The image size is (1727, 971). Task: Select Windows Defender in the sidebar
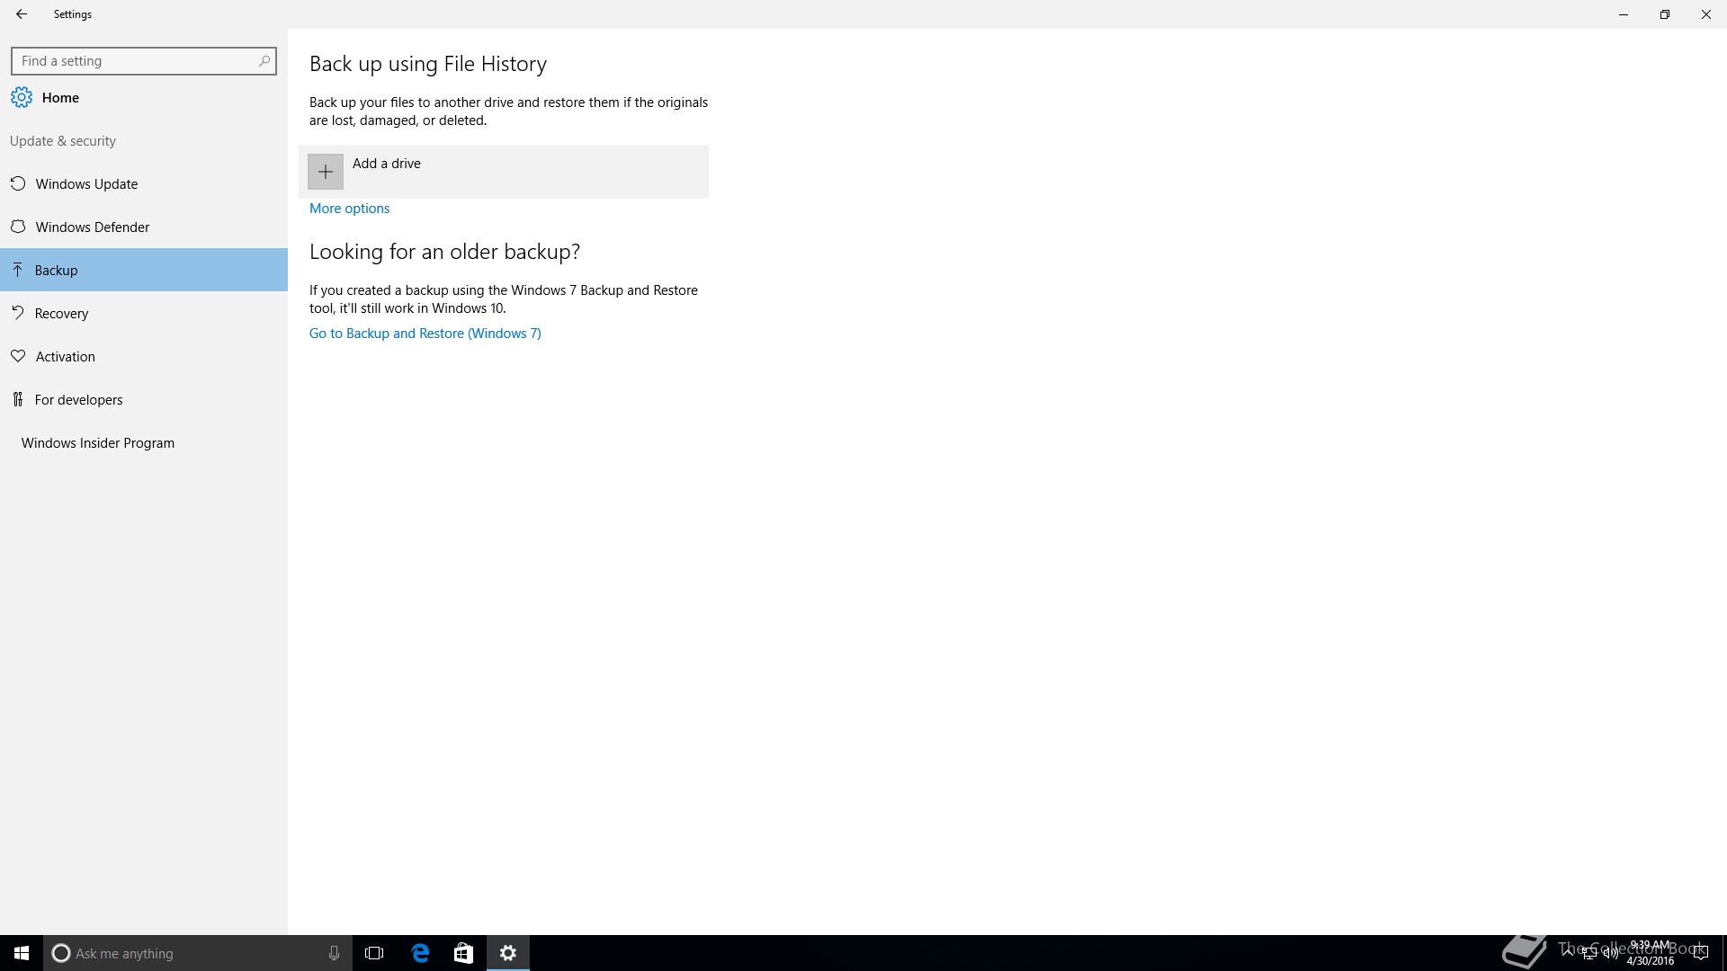pyautogui.click(x=144, y=227)
